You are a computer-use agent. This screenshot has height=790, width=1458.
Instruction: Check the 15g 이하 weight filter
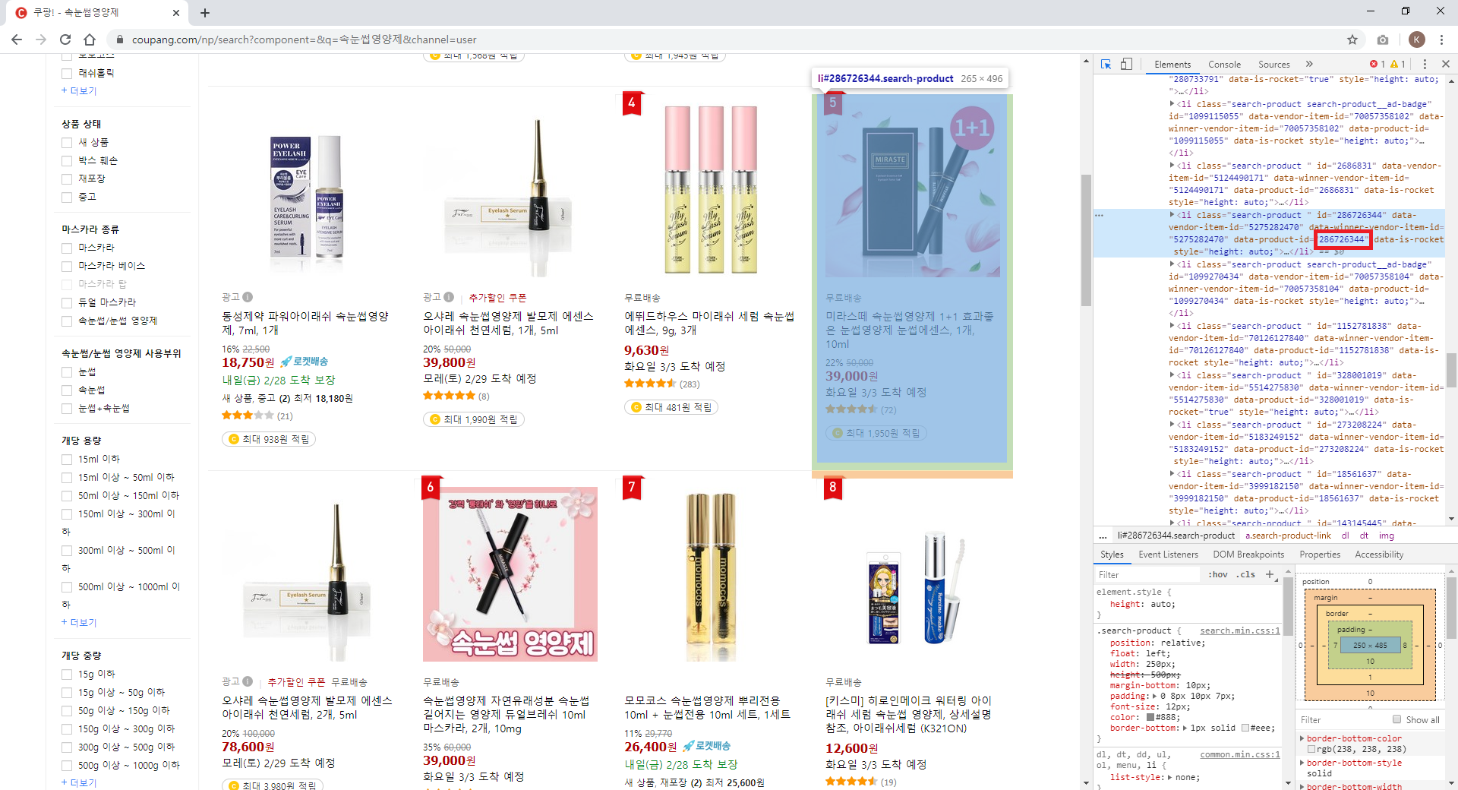click(x=67, y=675)
